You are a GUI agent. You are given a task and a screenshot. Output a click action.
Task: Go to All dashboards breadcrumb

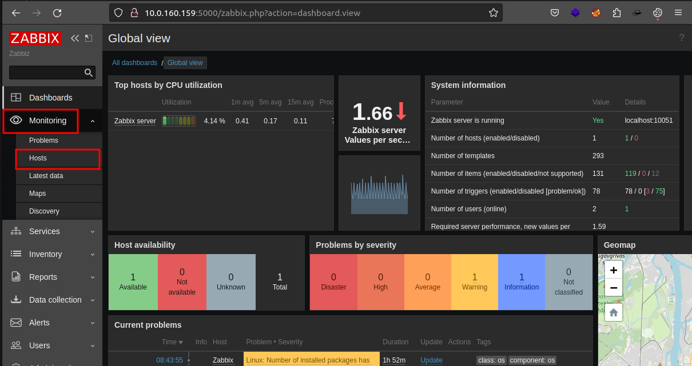tap(134, 63)
